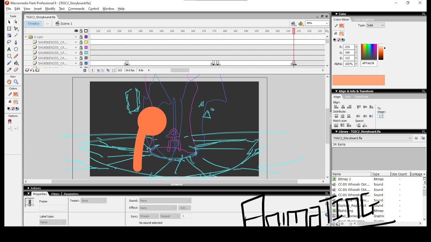Toggle show all layers as outlines header
The image size is (431, 242).
86,31
